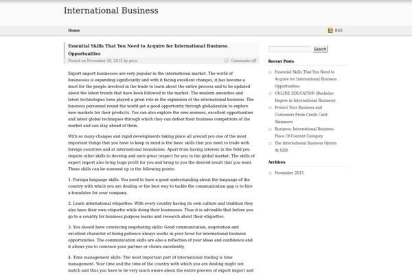Click the paragraph starting With so many changes
The width and height of the screenshot is (412, 275).
tap(161, 153)
